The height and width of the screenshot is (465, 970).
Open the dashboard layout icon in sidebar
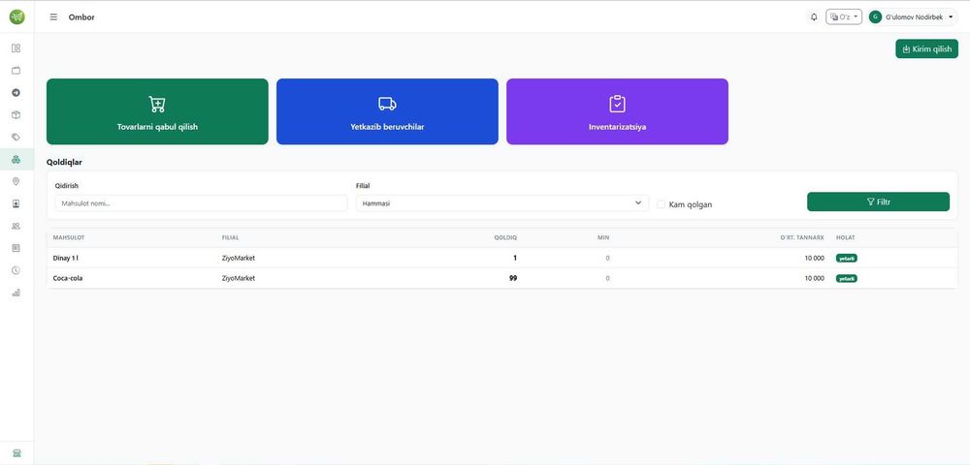[16, 48]
